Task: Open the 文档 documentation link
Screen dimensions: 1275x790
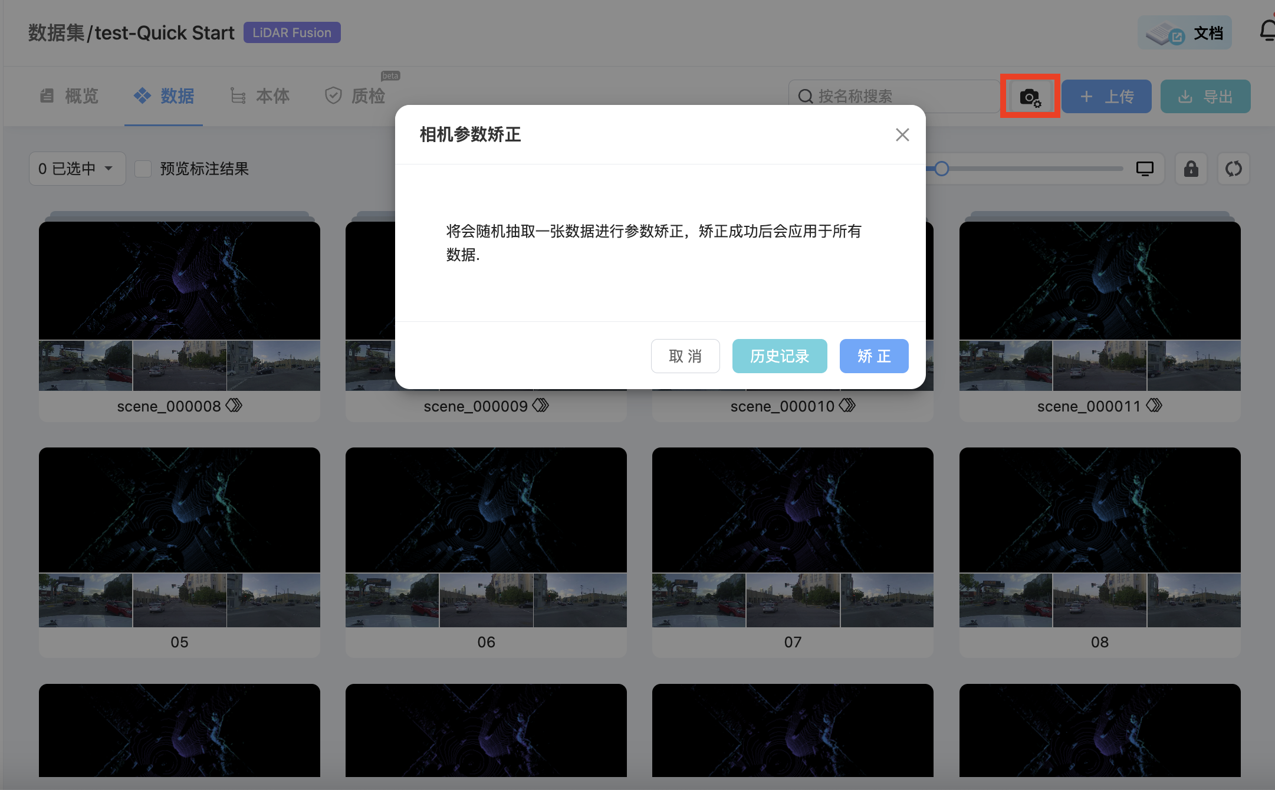Action: [x=1184, y=33]
